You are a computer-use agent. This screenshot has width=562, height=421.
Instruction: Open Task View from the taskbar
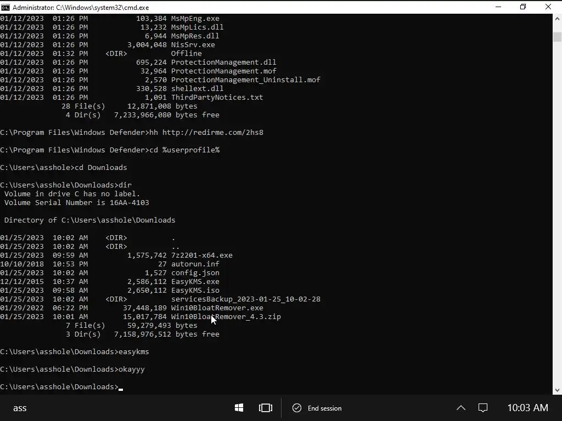266,408
